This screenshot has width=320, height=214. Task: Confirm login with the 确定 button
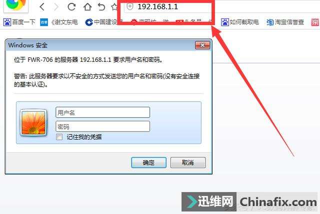(148, 163)
